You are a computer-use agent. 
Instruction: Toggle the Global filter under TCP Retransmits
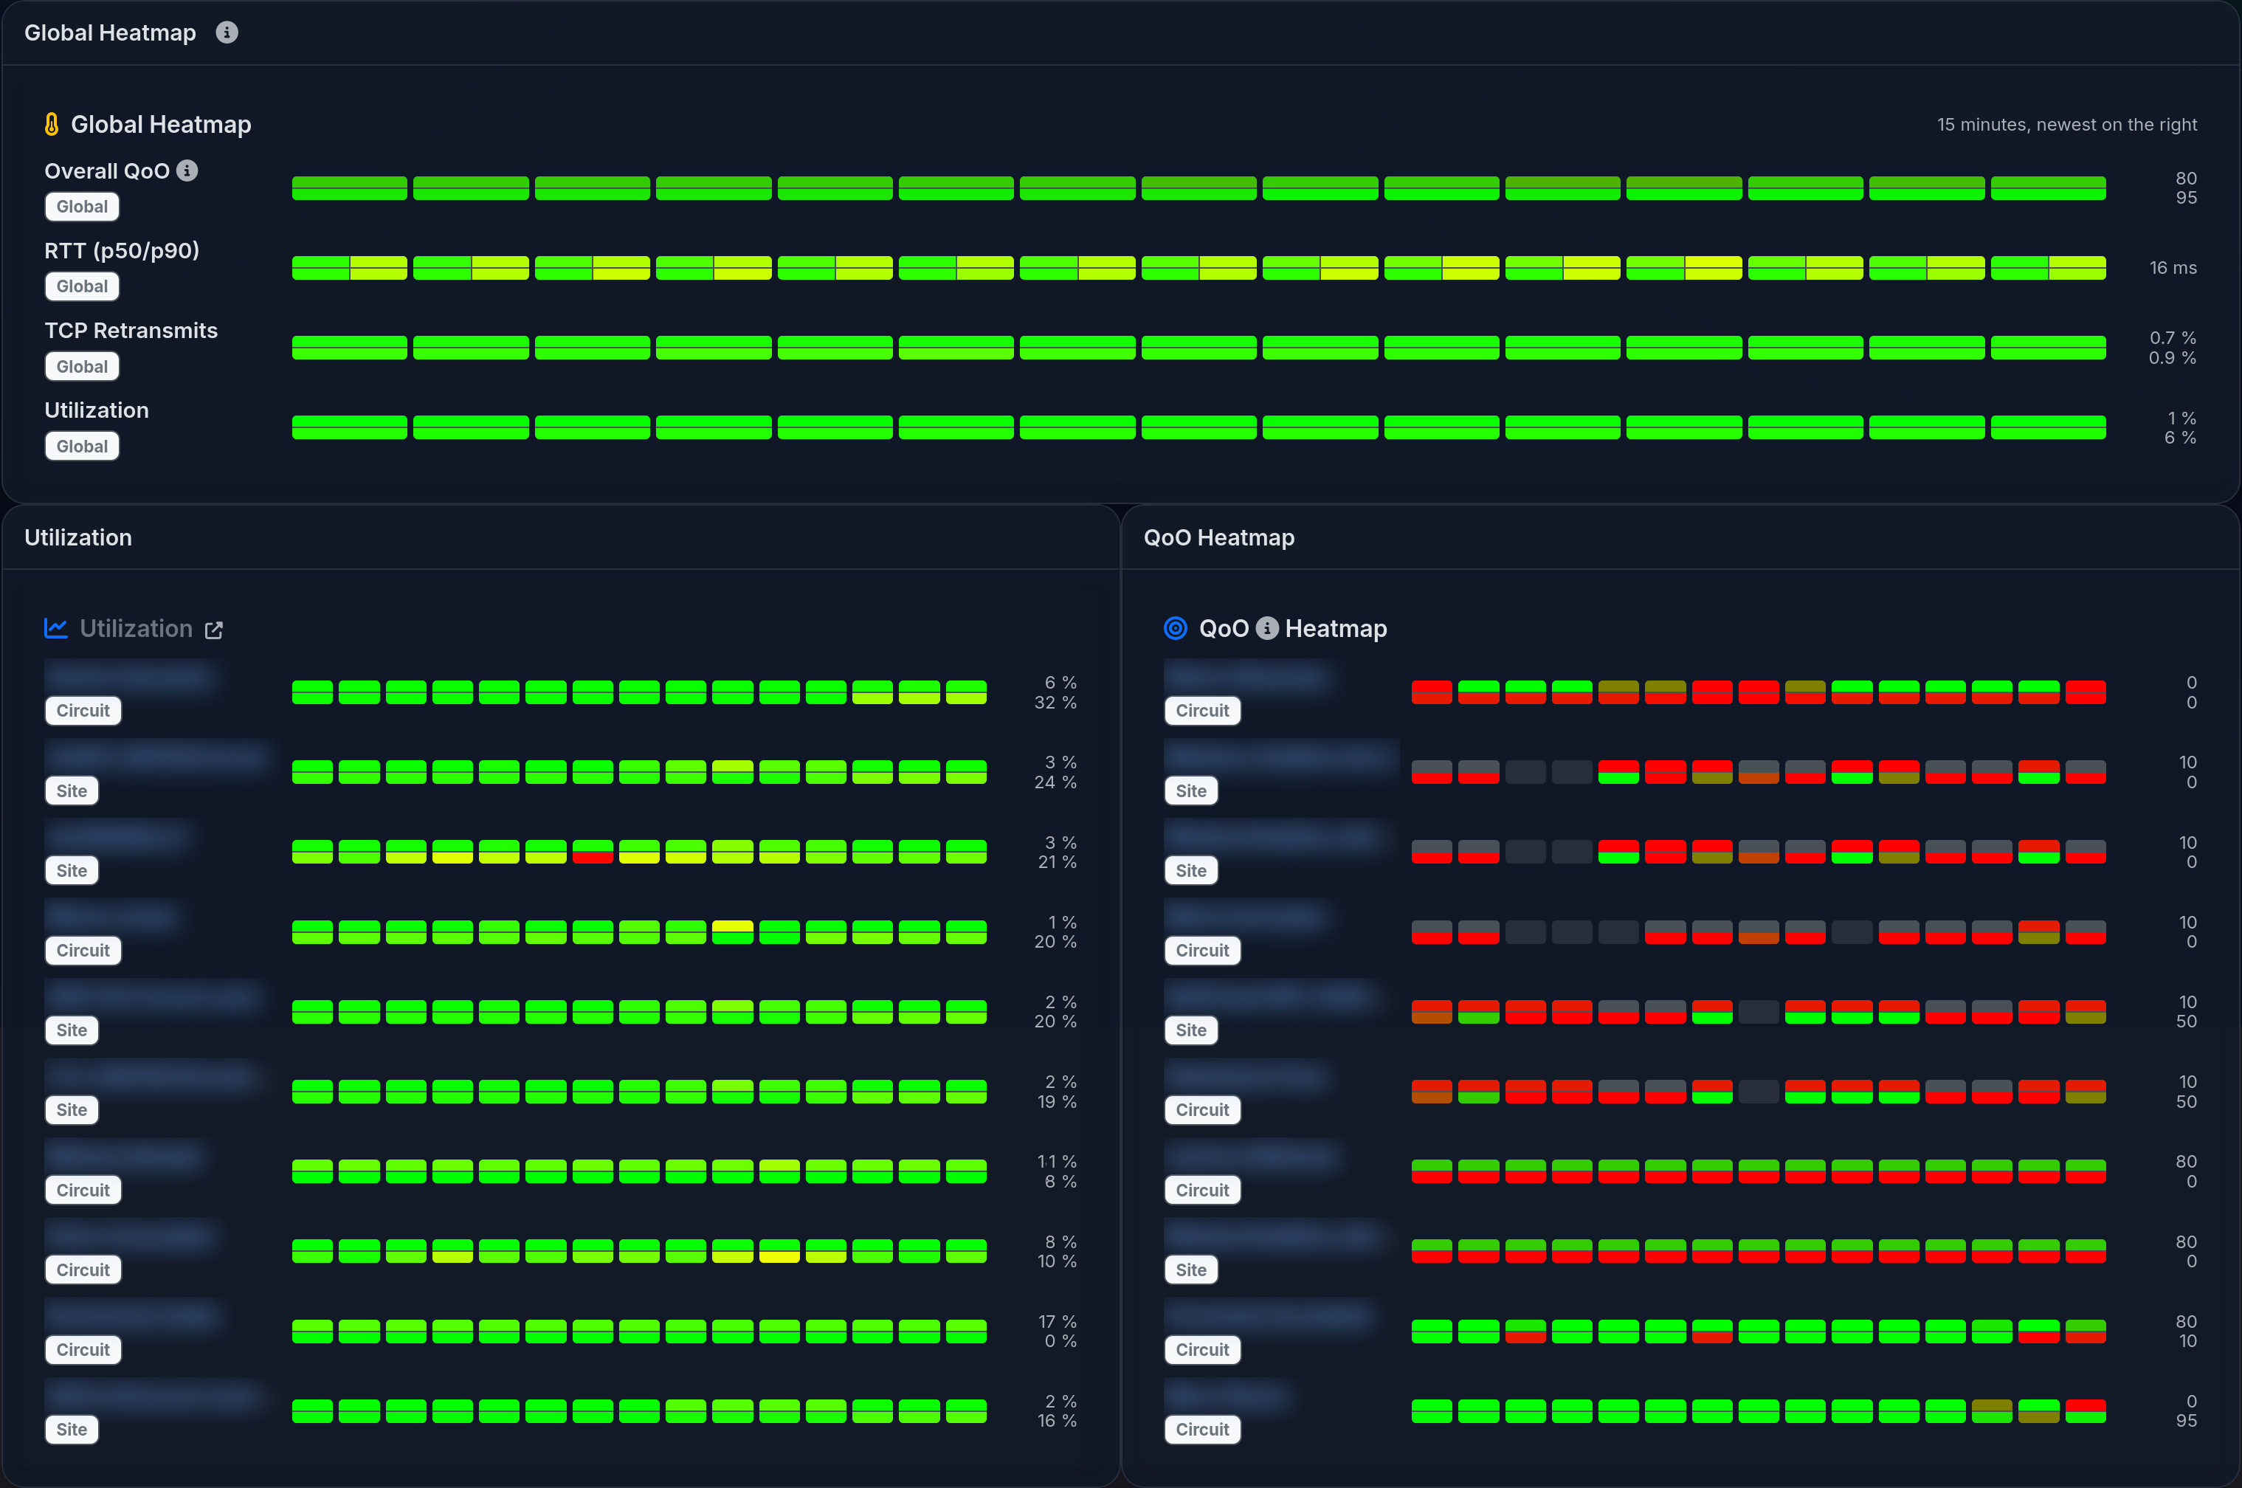click(82, 365)
